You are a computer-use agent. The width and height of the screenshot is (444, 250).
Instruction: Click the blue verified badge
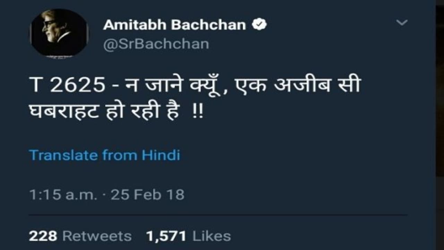(259, 25)
